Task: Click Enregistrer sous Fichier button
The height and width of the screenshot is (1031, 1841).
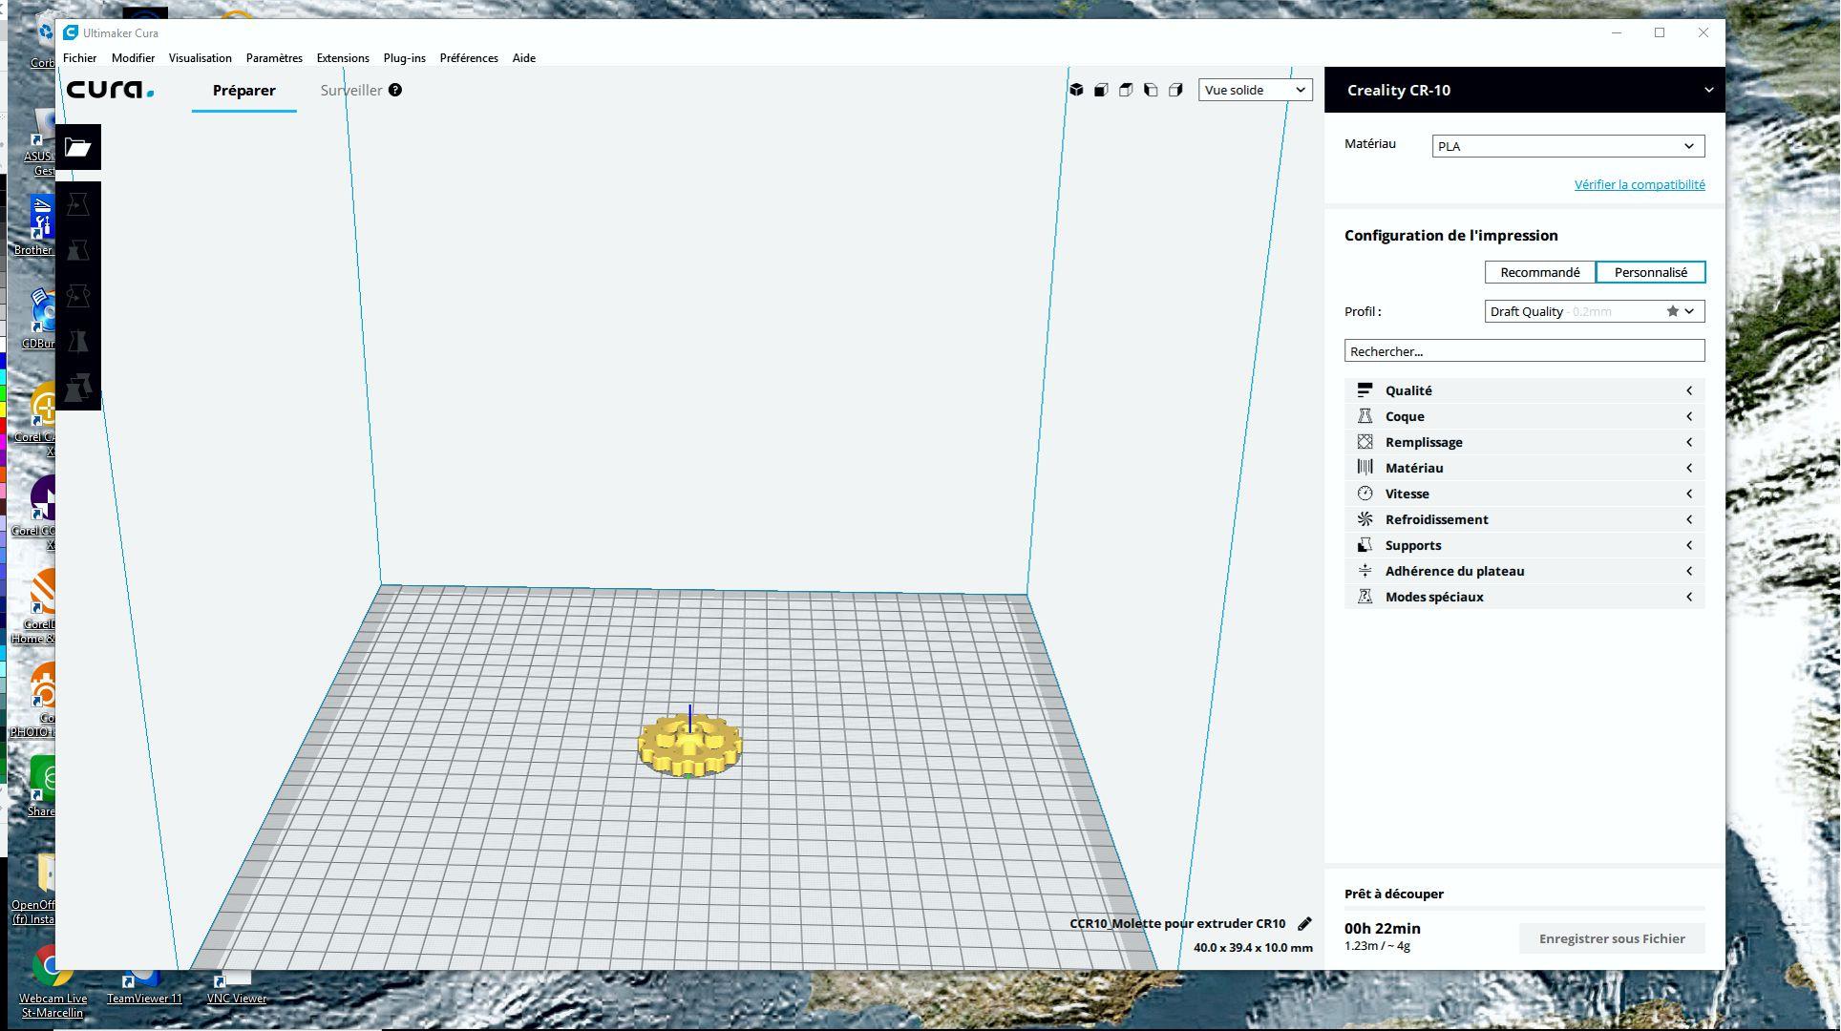Action: click(1611, 938)
